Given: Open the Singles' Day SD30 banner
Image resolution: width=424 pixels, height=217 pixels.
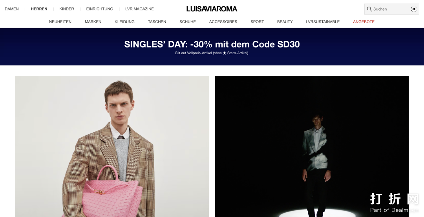Looking at the screenshot, I should 212,47.
